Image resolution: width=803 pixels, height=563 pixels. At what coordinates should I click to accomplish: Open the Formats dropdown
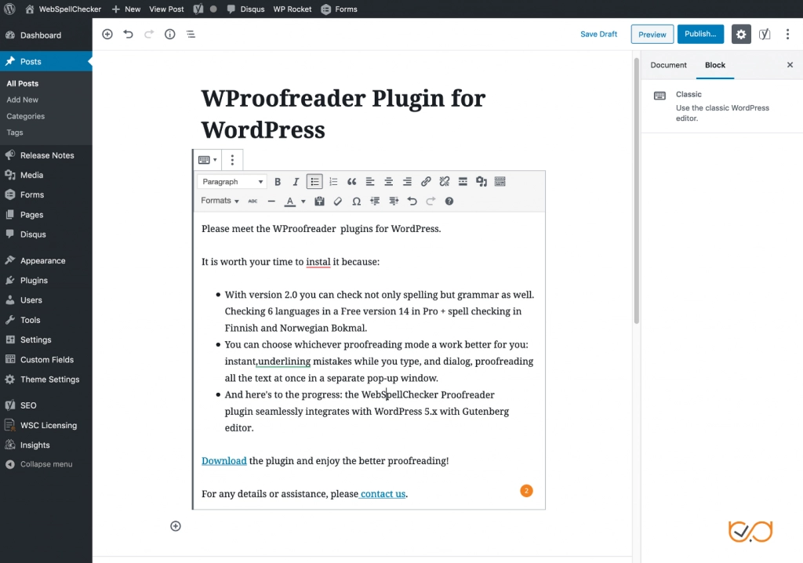[x=220, y=201]
